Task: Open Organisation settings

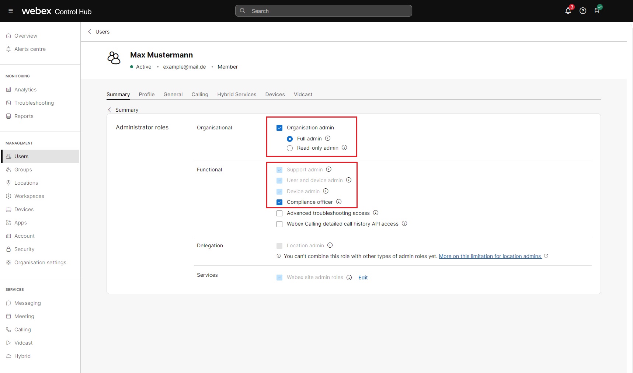Action: pyautogui.click(x=40, y=262)
